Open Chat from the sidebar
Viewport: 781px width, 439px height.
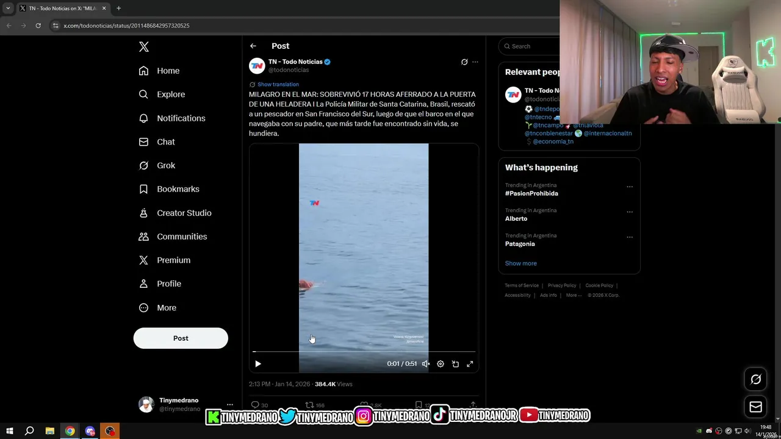157,141
